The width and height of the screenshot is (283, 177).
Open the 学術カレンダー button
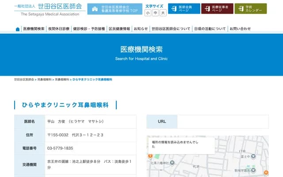(x=250, y=9)
